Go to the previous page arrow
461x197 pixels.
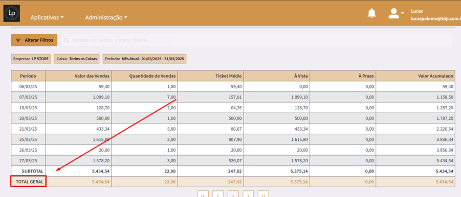(x=218, y=194)
